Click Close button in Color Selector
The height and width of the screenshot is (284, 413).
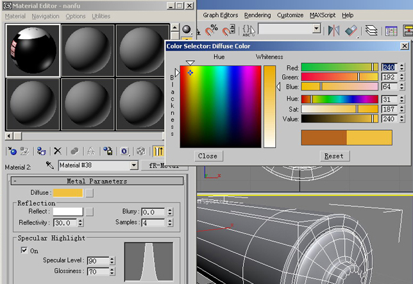click(207, 156)
